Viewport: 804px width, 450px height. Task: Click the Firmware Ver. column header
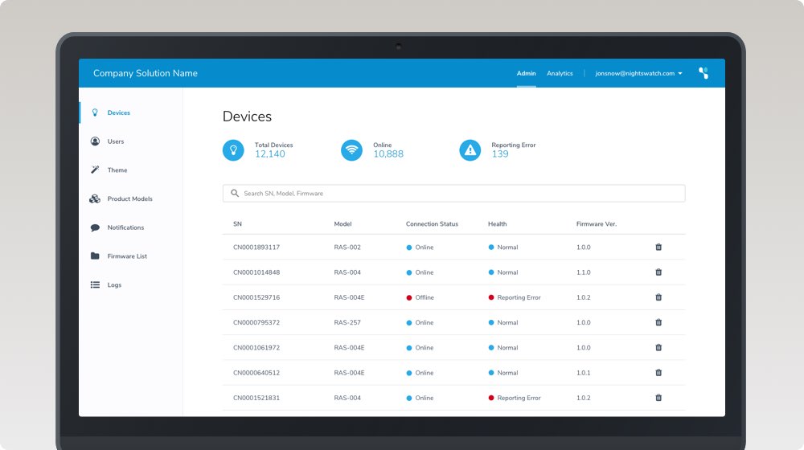pos(596,224)
